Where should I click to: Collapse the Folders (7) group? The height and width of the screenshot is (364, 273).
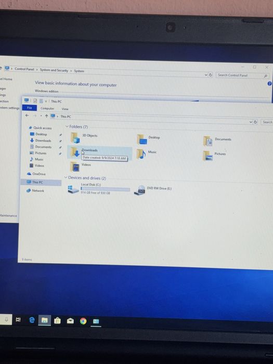tap(67, 126)
